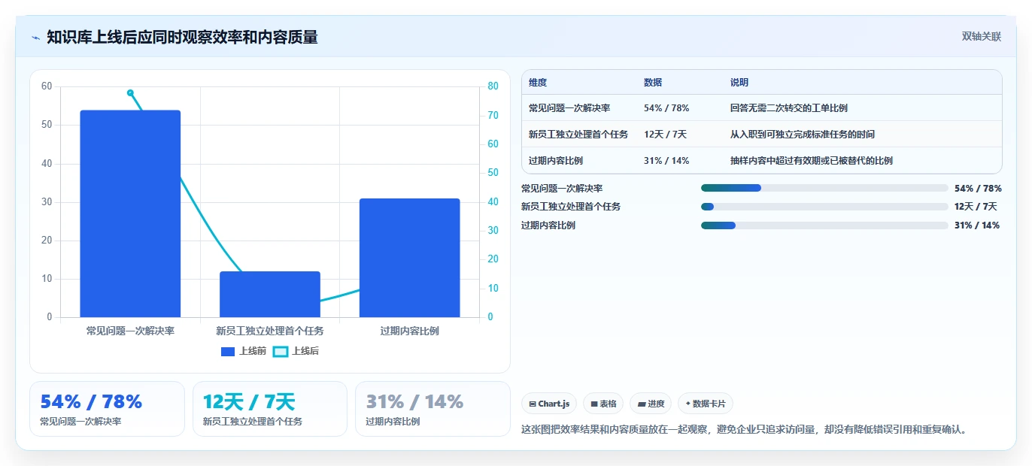Click table value 12天 / 7天
1032x466 pixels.
(x=665, y=135)
